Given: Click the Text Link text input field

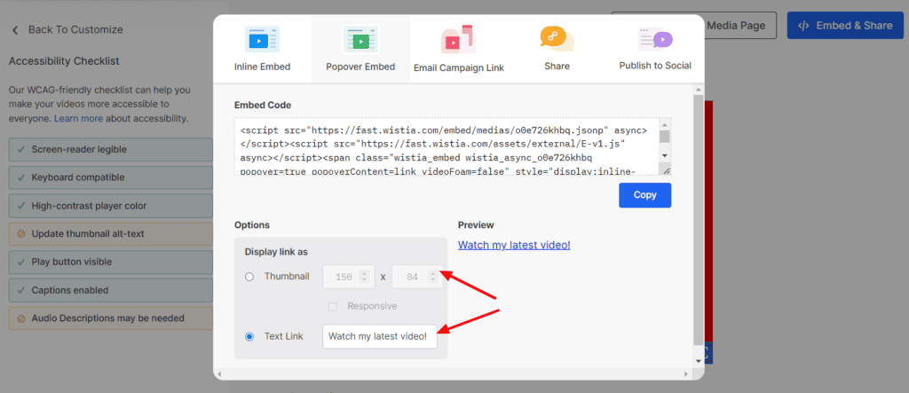Looking at the screenshot, I should click(380, 336).
